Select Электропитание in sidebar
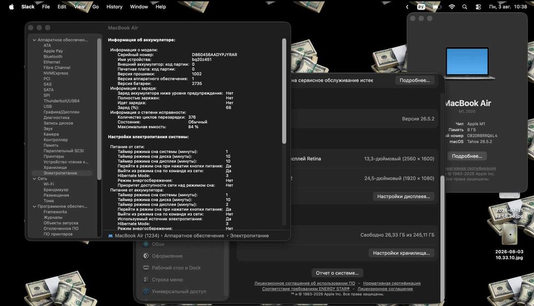 coord(60,173)
